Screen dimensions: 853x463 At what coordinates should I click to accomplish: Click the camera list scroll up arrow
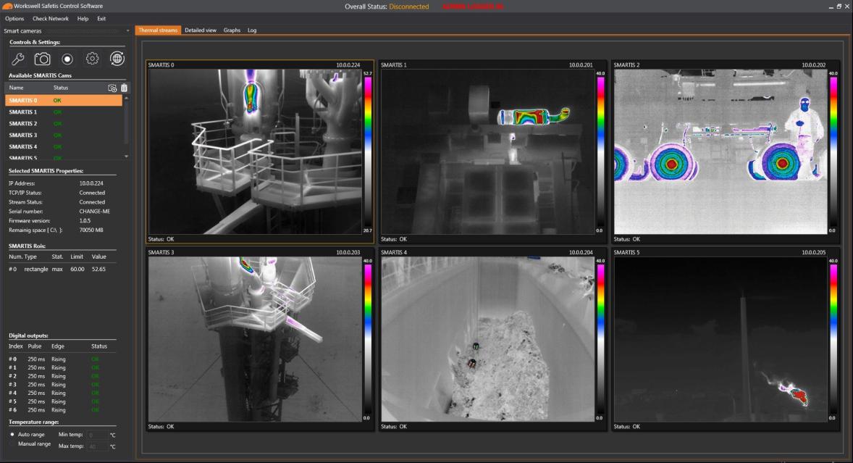tap(126, 98)
